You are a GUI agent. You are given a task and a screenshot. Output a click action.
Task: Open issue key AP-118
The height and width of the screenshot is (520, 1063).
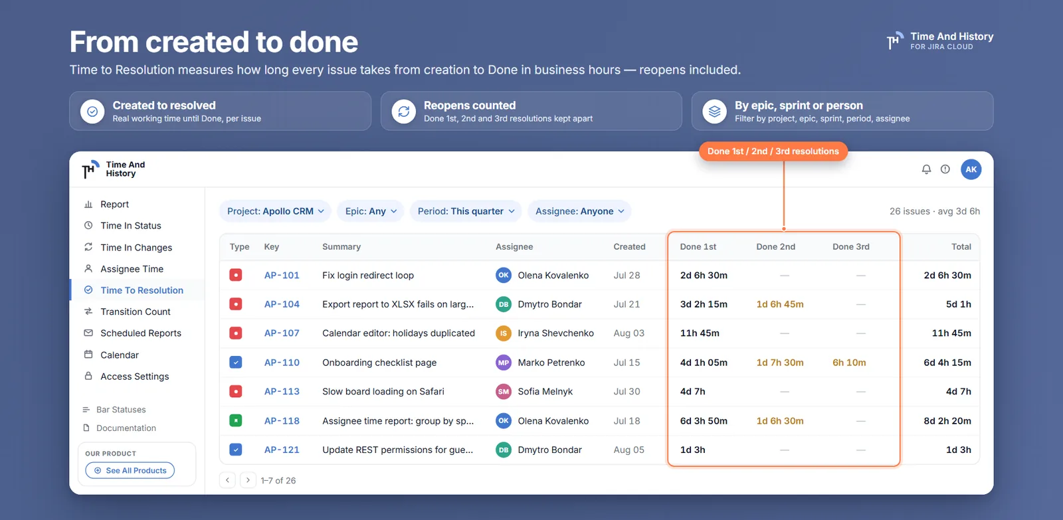click(x=282, y=420)
